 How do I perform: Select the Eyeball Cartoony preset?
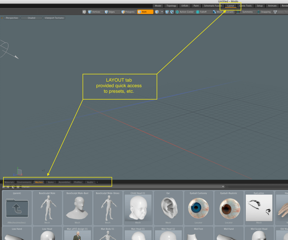(x=198, y=208)
